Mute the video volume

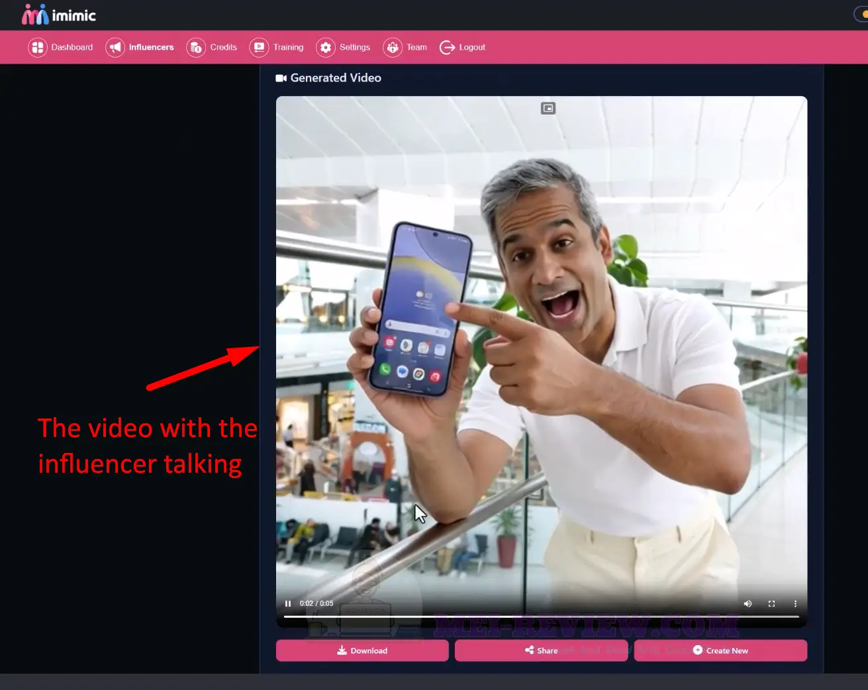(x=747, y=603)
